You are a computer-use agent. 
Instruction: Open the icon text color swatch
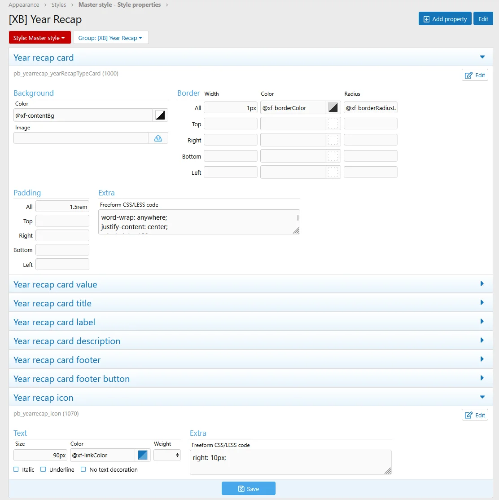click(x=143, y=455)
